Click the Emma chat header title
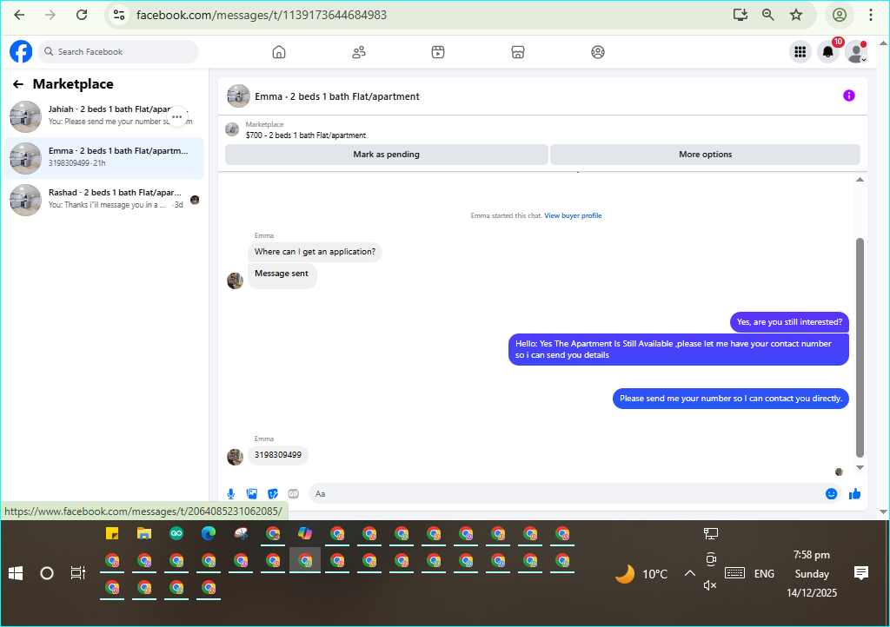This screenshot has width=890, height=627. click(x=336, y=96)
